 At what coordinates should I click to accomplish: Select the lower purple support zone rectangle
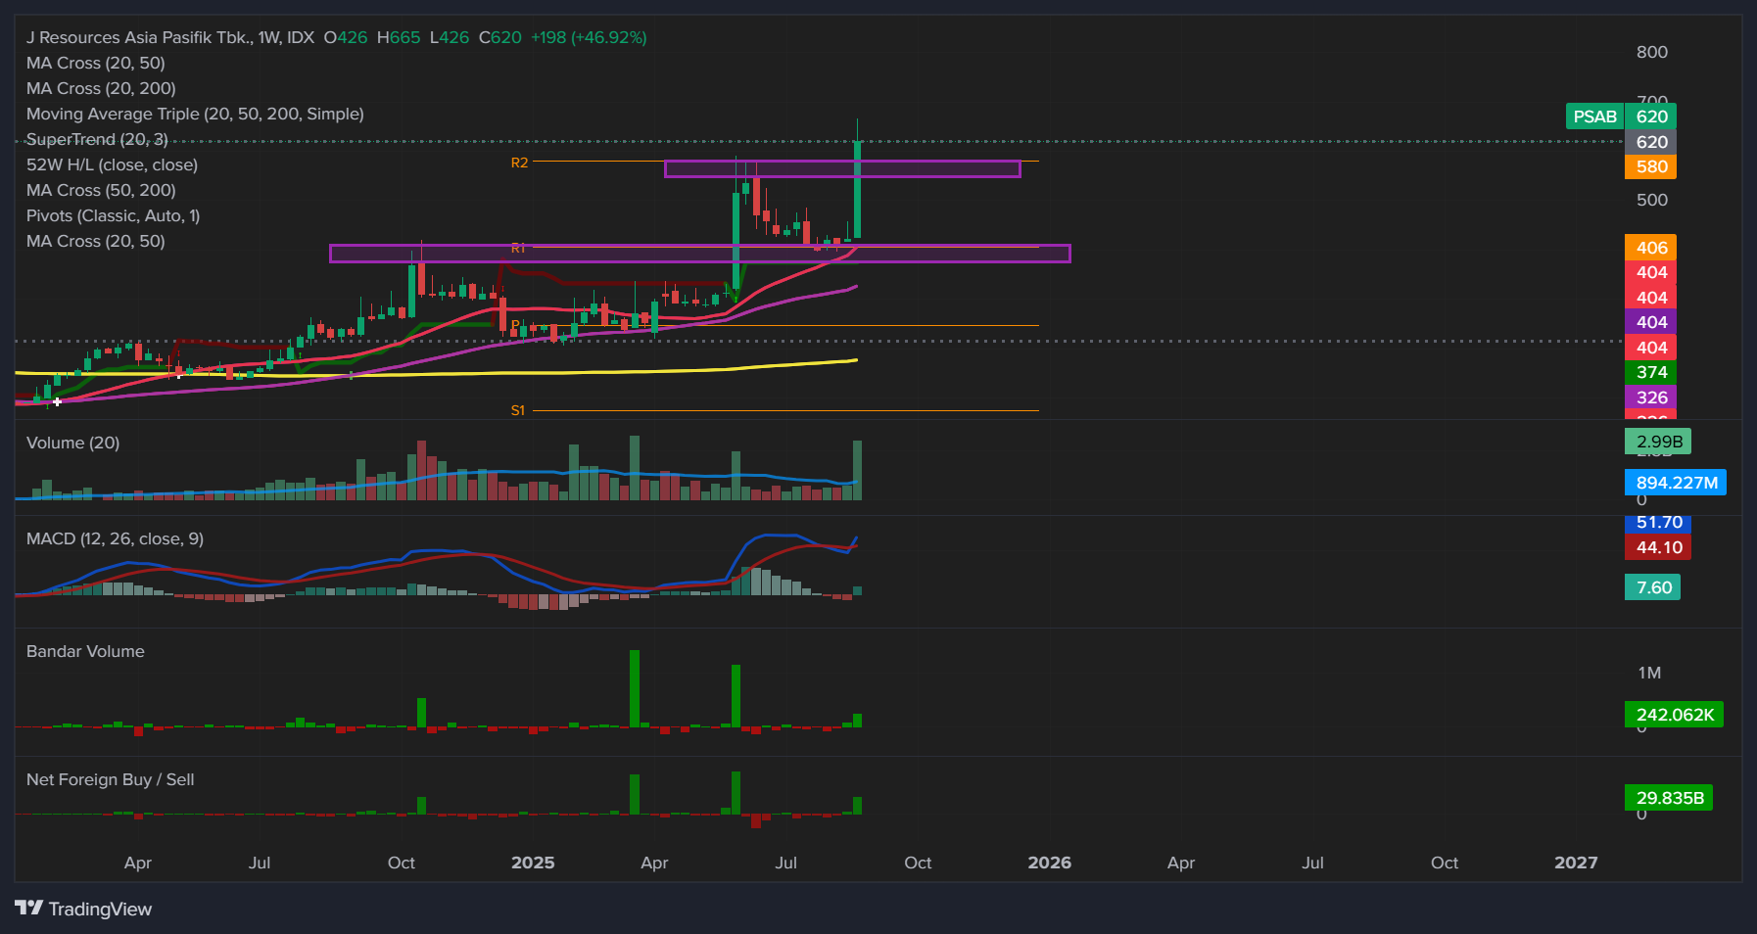(x=700, y=254)
